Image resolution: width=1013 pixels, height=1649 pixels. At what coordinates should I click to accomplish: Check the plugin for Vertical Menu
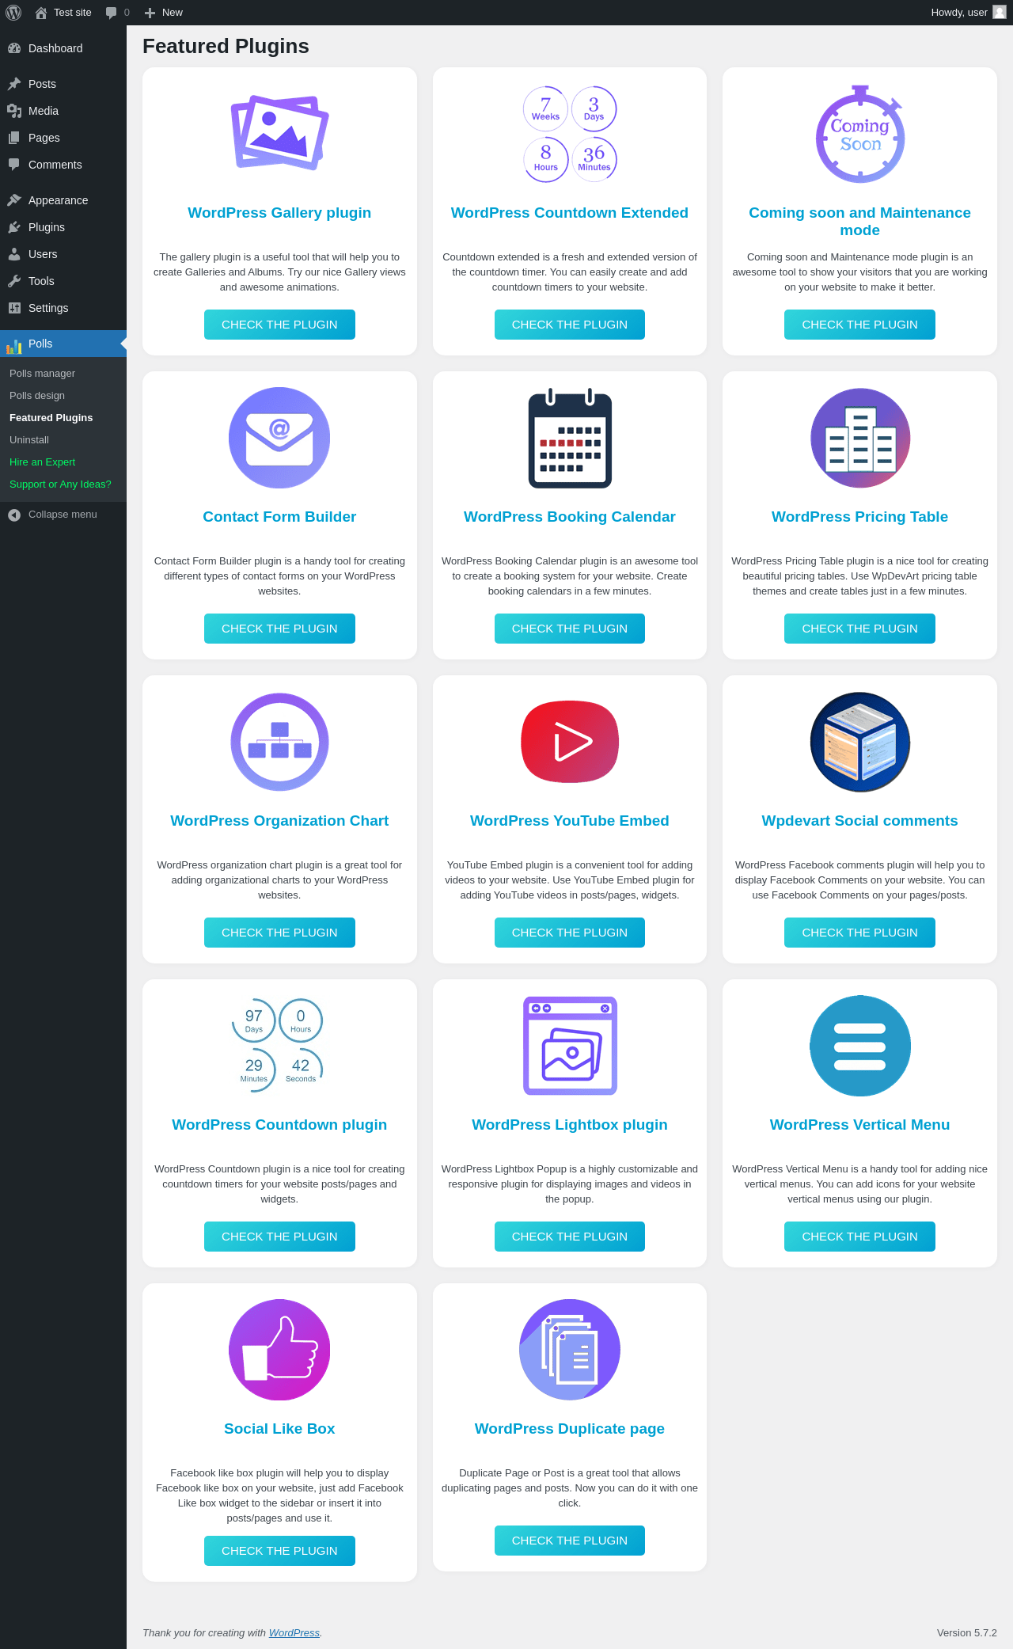(860, 1237)
